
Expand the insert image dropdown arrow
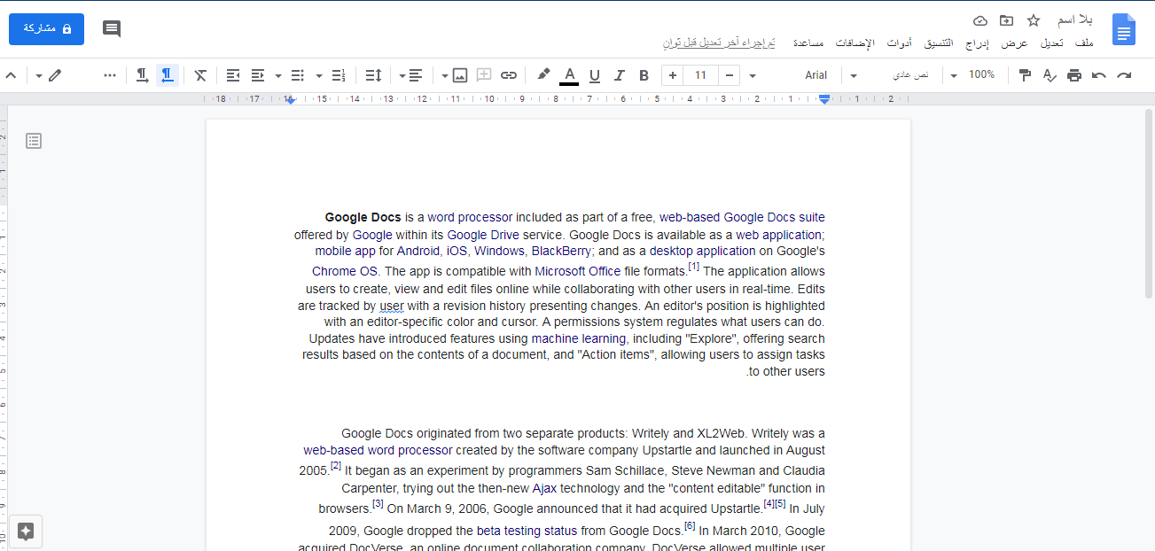click(x=445, y=75)
